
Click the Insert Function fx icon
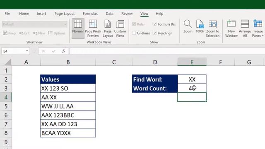64,51
